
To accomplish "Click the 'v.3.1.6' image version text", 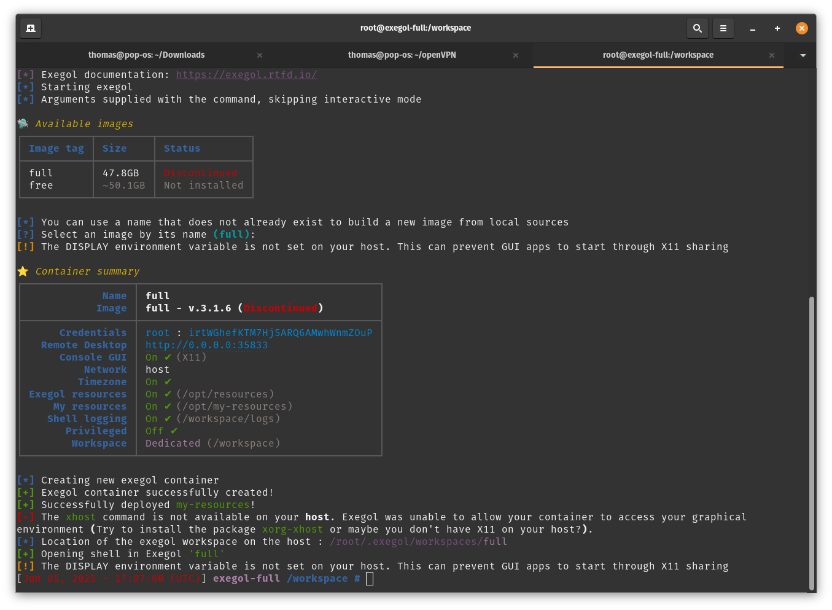I will tap(210, 308).
